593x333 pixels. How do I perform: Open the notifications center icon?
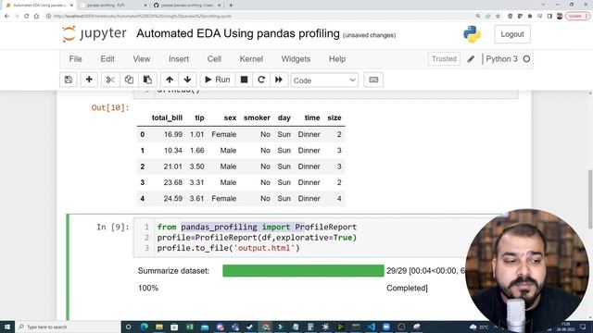583,327
